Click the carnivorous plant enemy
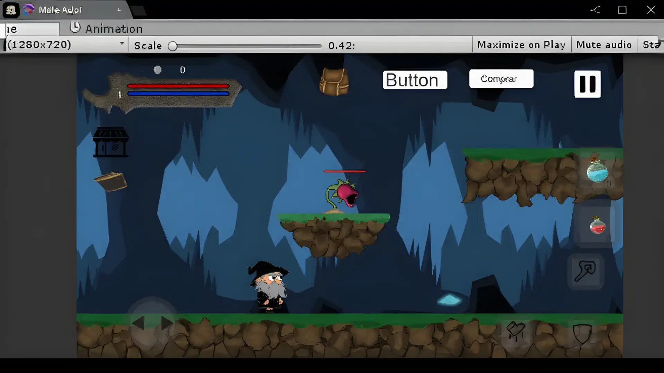This screenshot has width=664, height=373. click(x=342, y=194)
